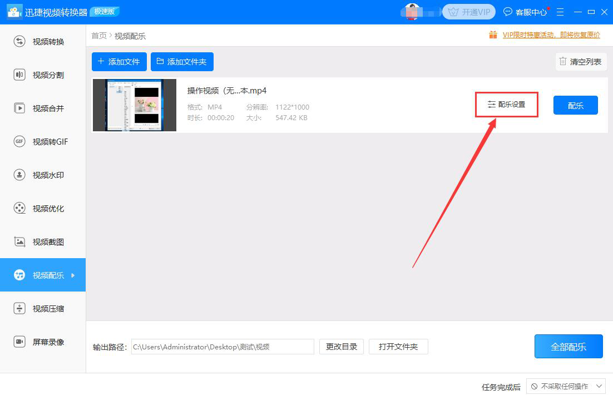The height and width of the screenshot is (395, 613).
Task: Start 全部配乐 for all files
Action: coord(568,347)
